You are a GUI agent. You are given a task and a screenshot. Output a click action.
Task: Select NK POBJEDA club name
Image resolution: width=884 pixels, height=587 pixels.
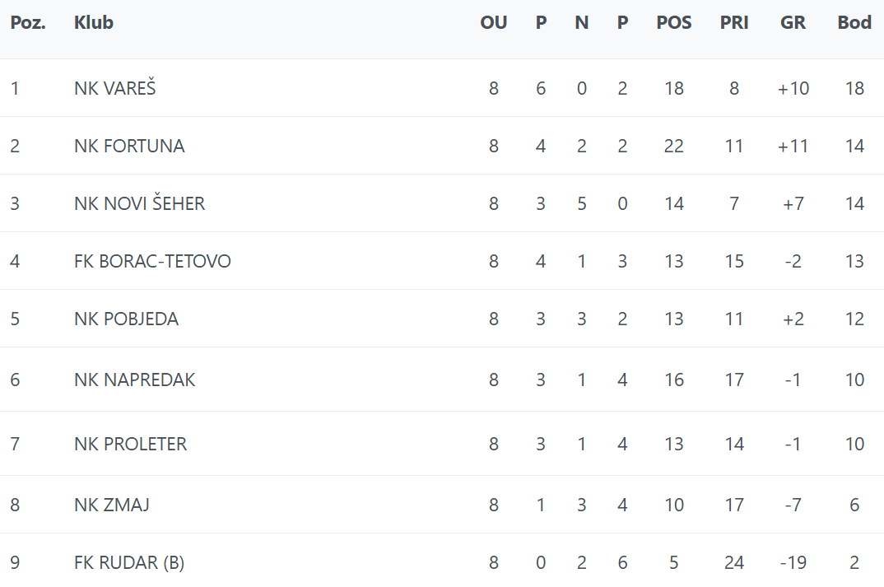tap(126, 319)
